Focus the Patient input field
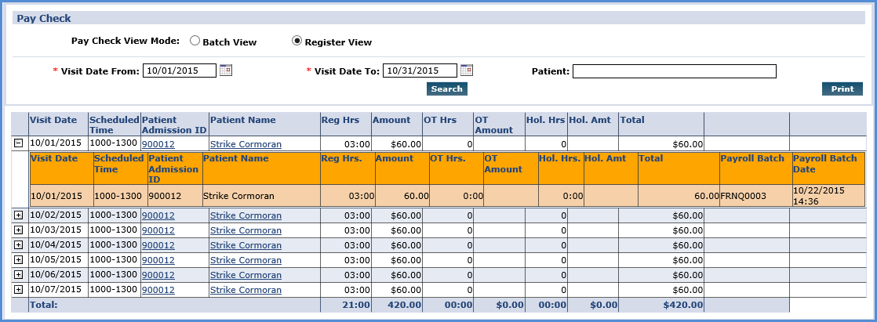Image resolution: width=877 pixels, height=322 pixels. point(675,71)
